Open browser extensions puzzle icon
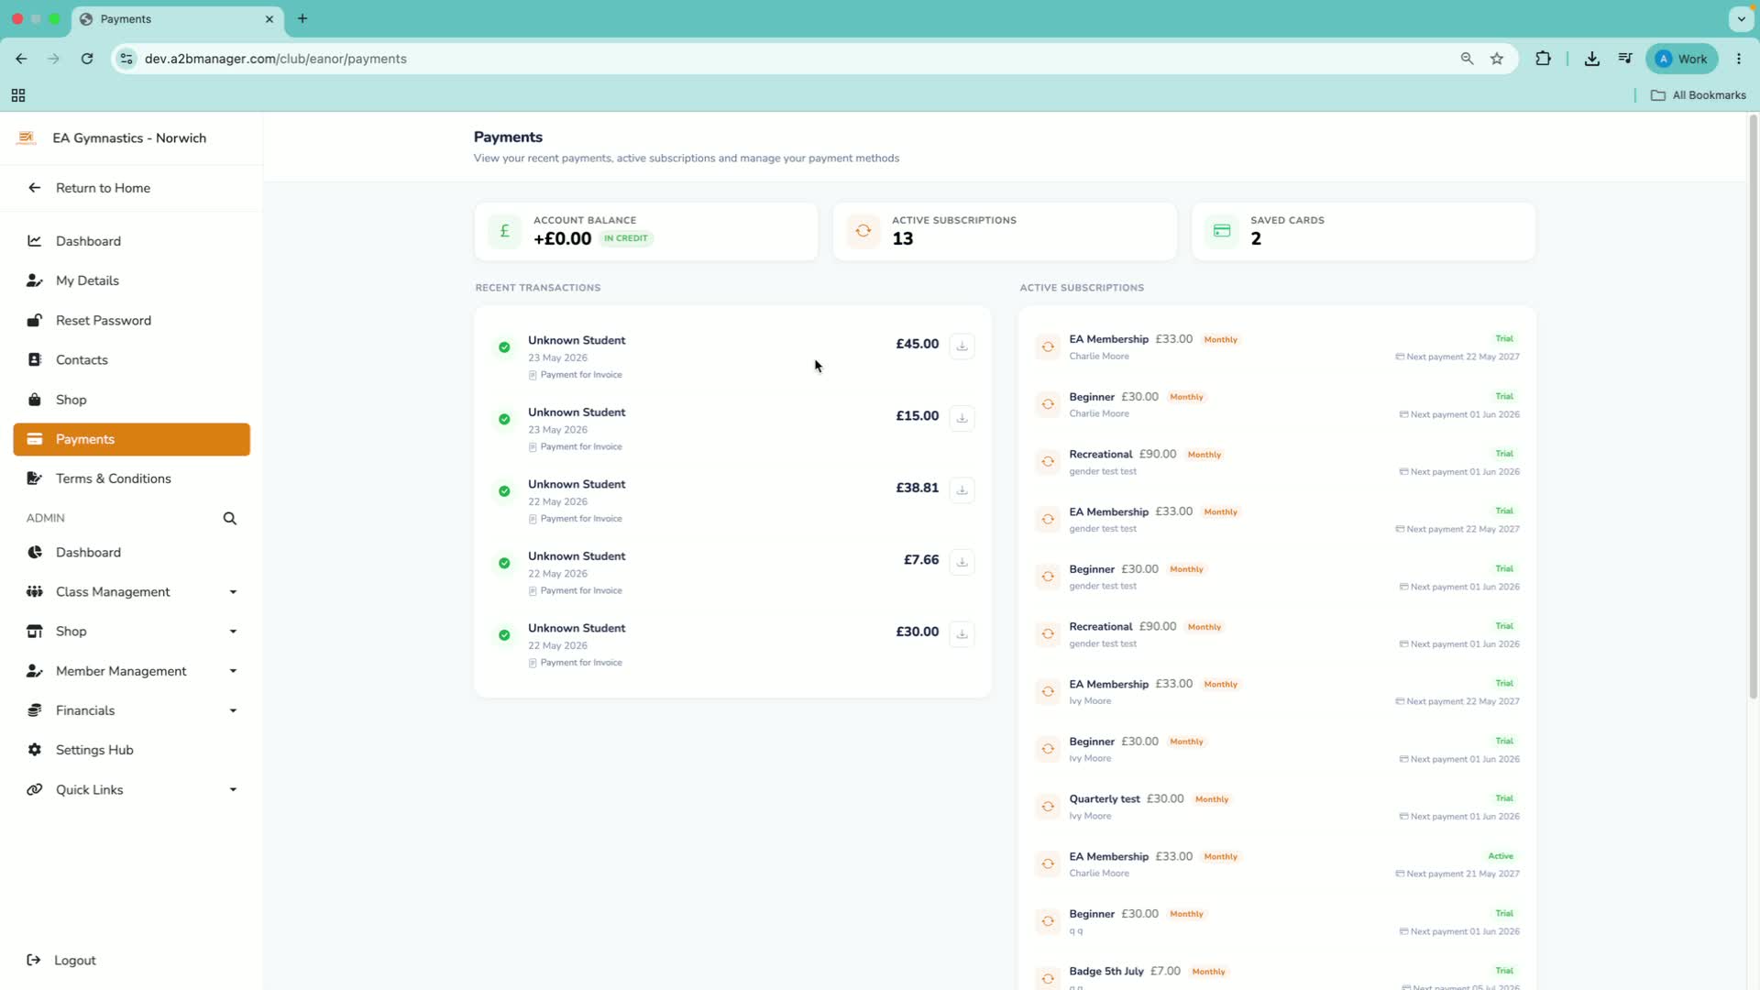 click(1544, 59)
